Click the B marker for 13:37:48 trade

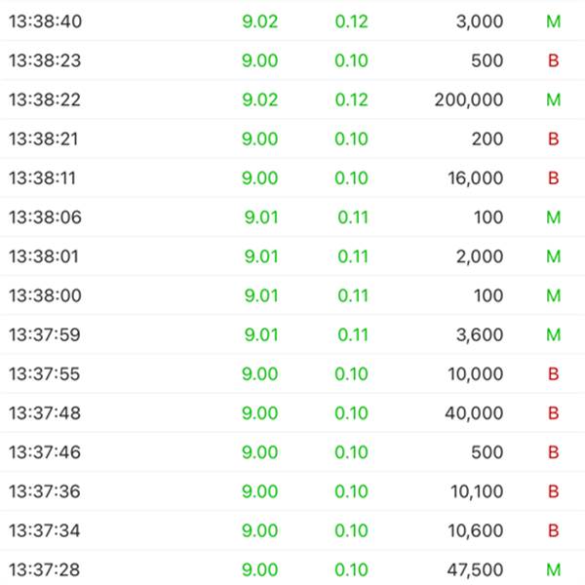(554, 413)
